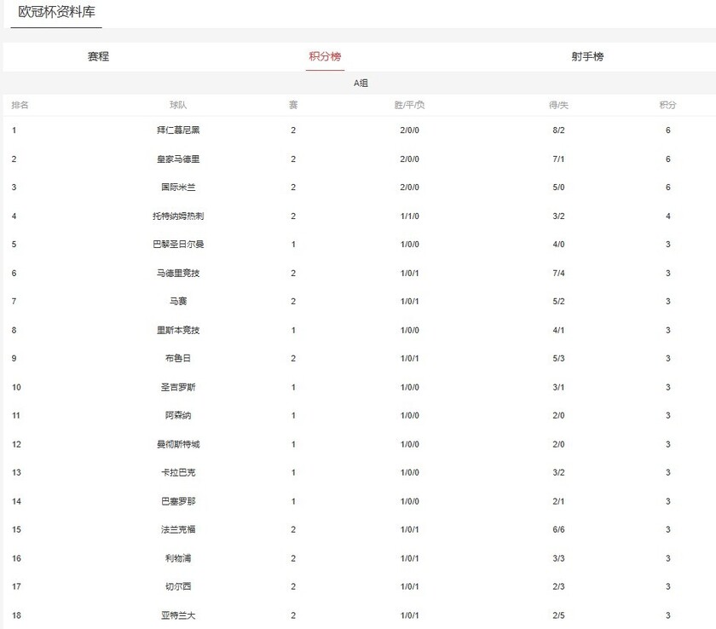716x629 pixels.
Task: Click the 排名 (Rank) column header
Action: [20, 104]
